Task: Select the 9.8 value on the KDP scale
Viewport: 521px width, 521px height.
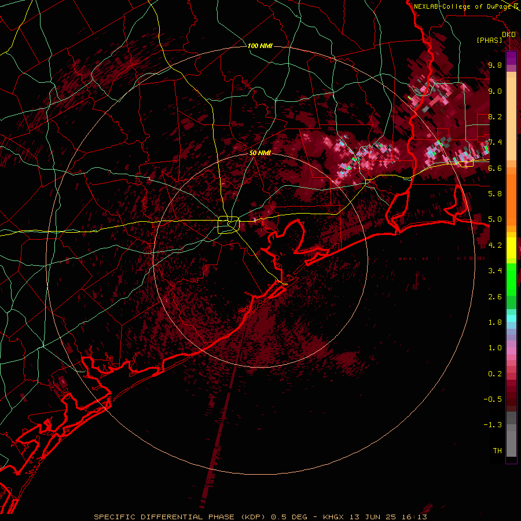Action: pos(495,65)
